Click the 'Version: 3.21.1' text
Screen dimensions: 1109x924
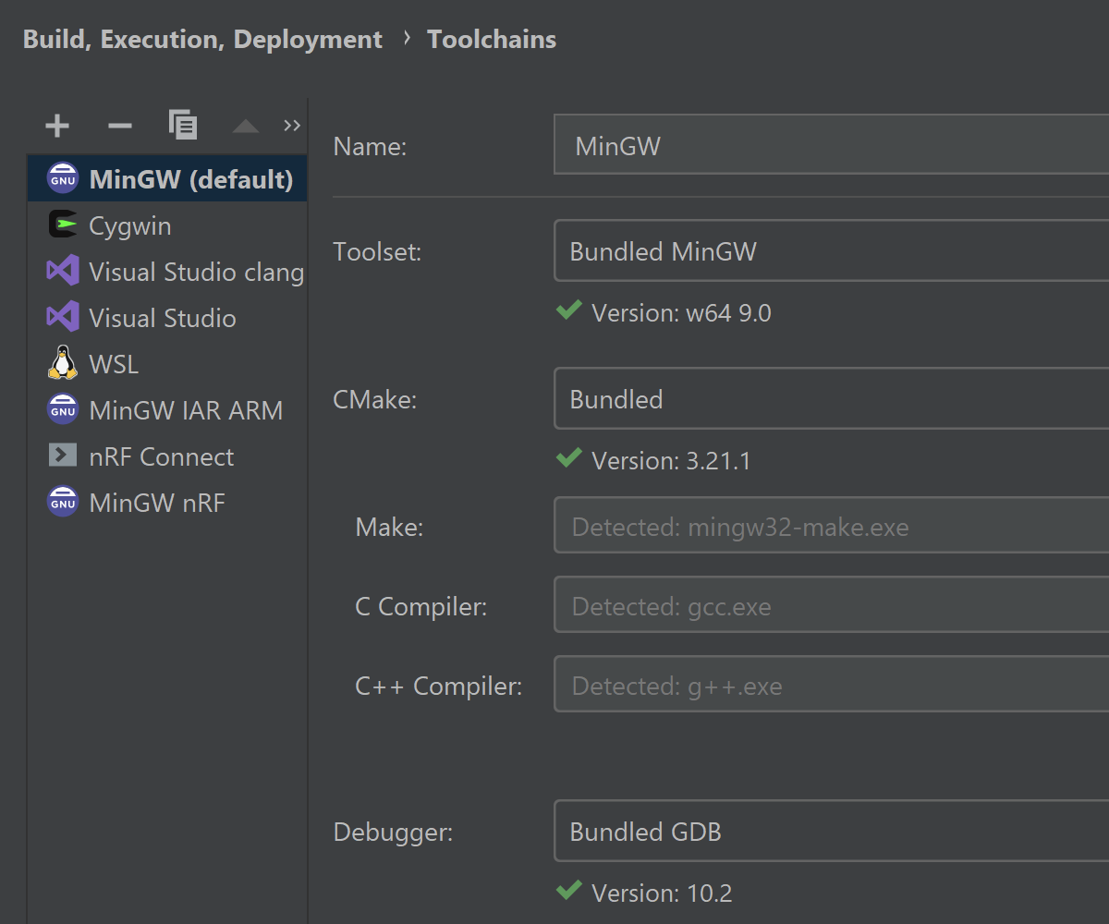click(671, 460)
